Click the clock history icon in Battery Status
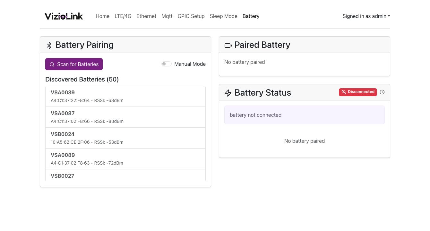 382,92
